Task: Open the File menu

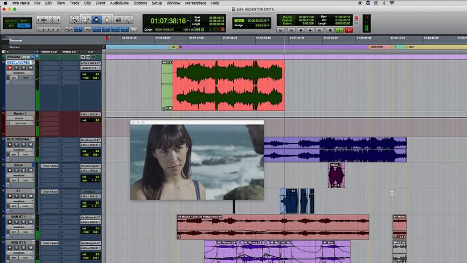Action: pos(37,3)
